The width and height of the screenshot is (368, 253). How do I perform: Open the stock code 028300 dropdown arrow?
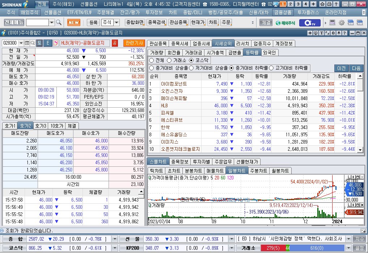pyautogui.click(x=21, y=43)
